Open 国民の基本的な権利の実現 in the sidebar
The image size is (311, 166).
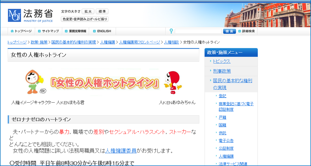233,84
